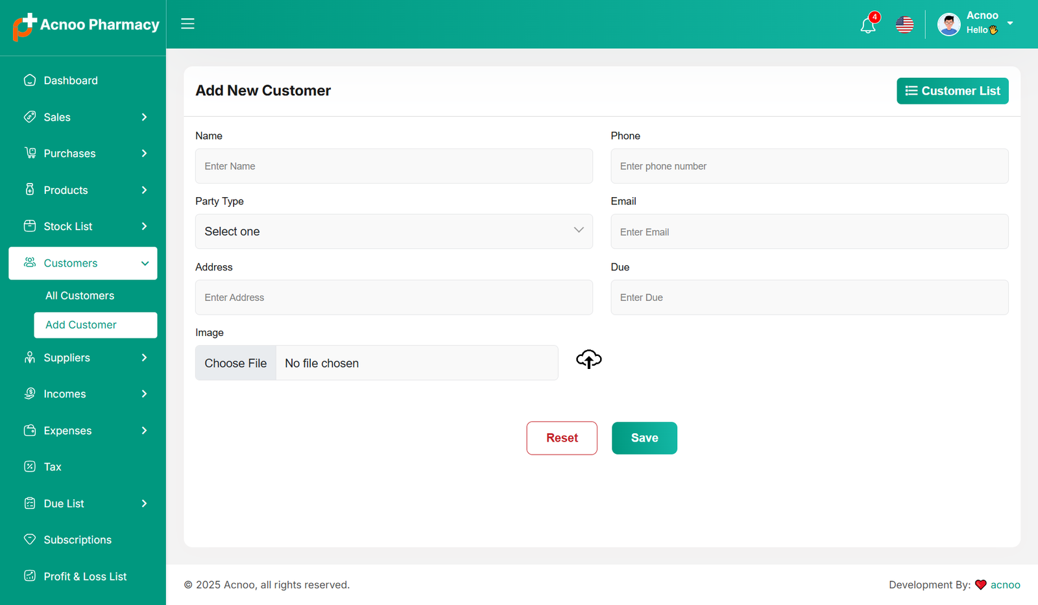The width and height of the screenshot is (1038, 605).
Task: Expand the Sales submenu chevron
Action: click(144, 117)
